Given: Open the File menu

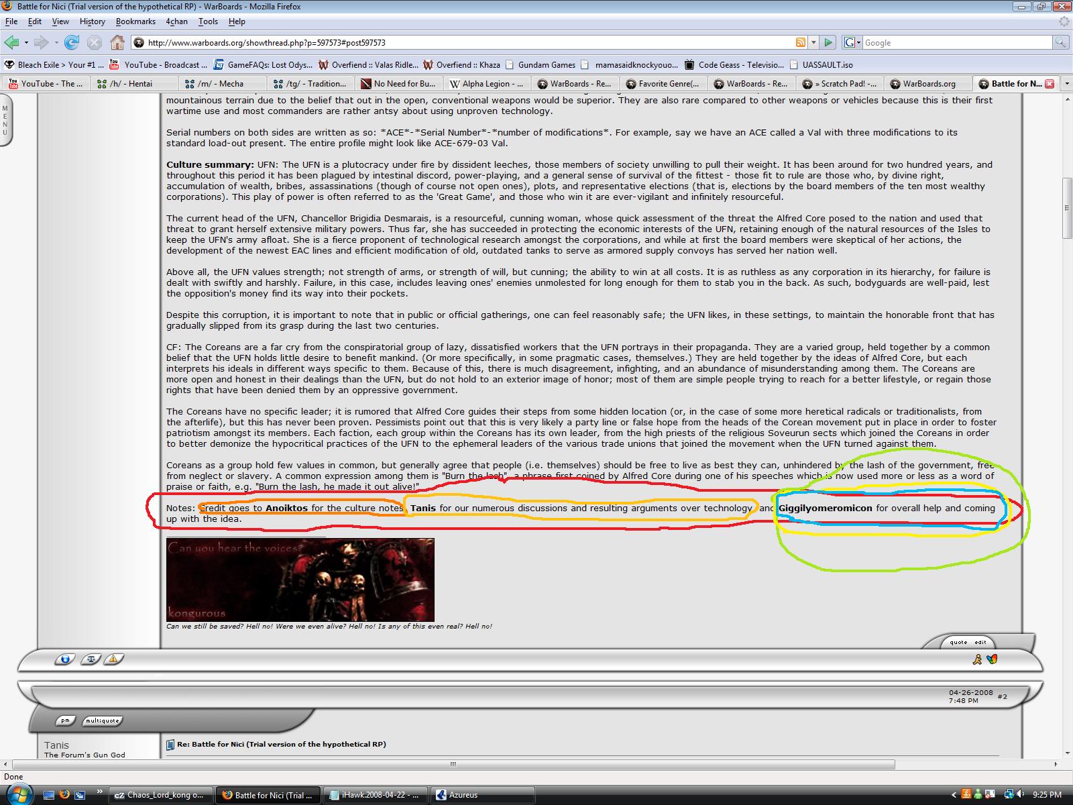Looking at the screenshot, I should 11,21.
